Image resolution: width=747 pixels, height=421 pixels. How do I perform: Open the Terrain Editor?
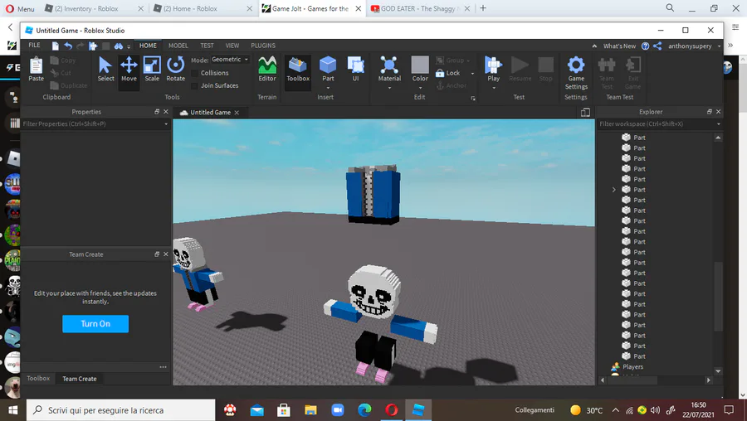pos(266,69)
